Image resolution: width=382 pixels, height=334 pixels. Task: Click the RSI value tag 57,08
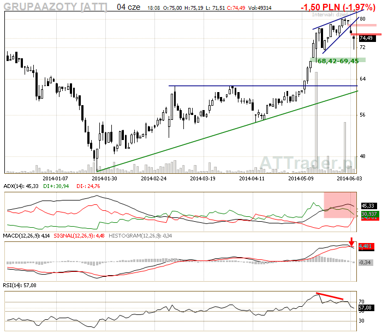tap(366, 308)
